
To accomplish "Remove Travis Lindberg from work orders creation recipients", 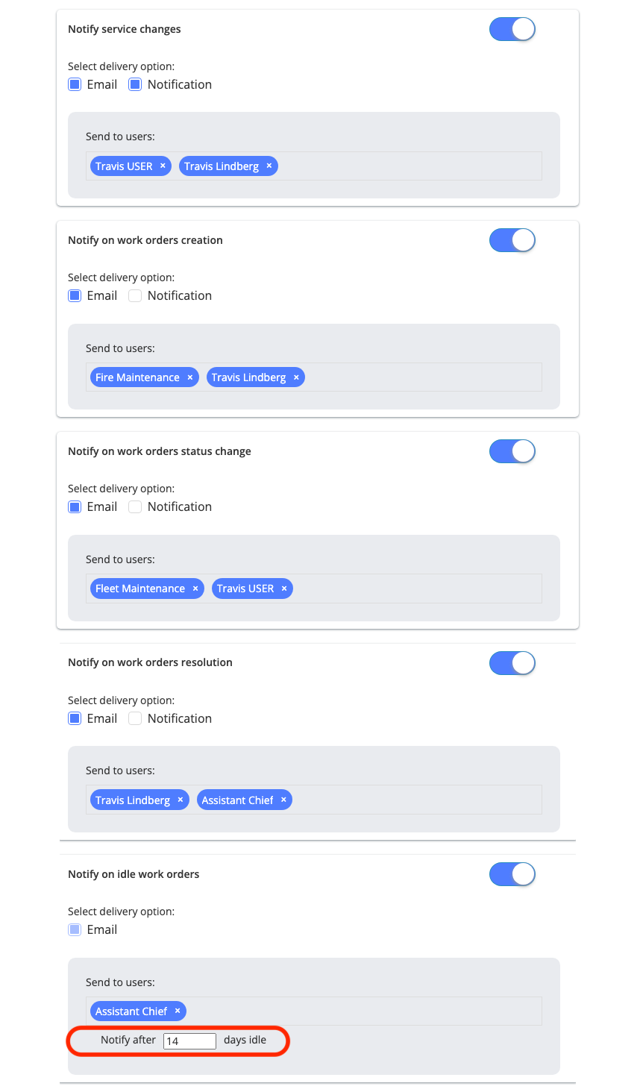I will click(x=296, y=377).
